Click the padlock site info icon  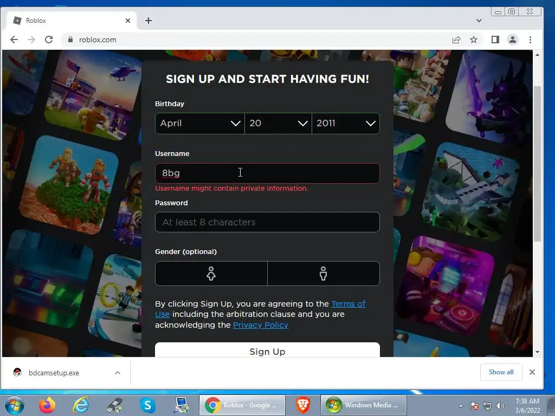pyautogui.click(x=70, y=40)
